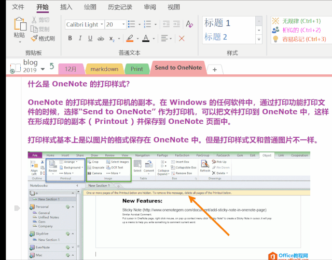
Task: Click the bullet list icon
Action: (x=131, y=24)
